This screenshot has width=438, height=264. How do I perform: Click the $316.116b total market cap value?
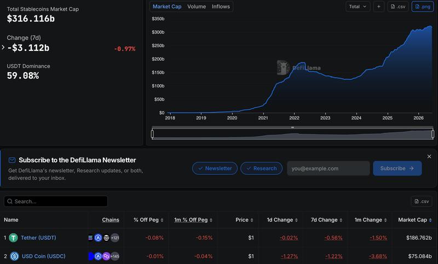click(x=31, y=19)
